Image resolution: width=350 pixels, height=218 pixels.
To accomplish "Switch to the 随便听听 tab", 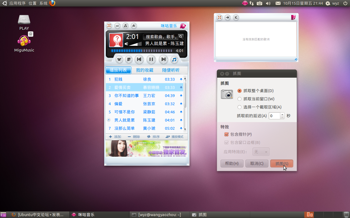I will (171, 70).
